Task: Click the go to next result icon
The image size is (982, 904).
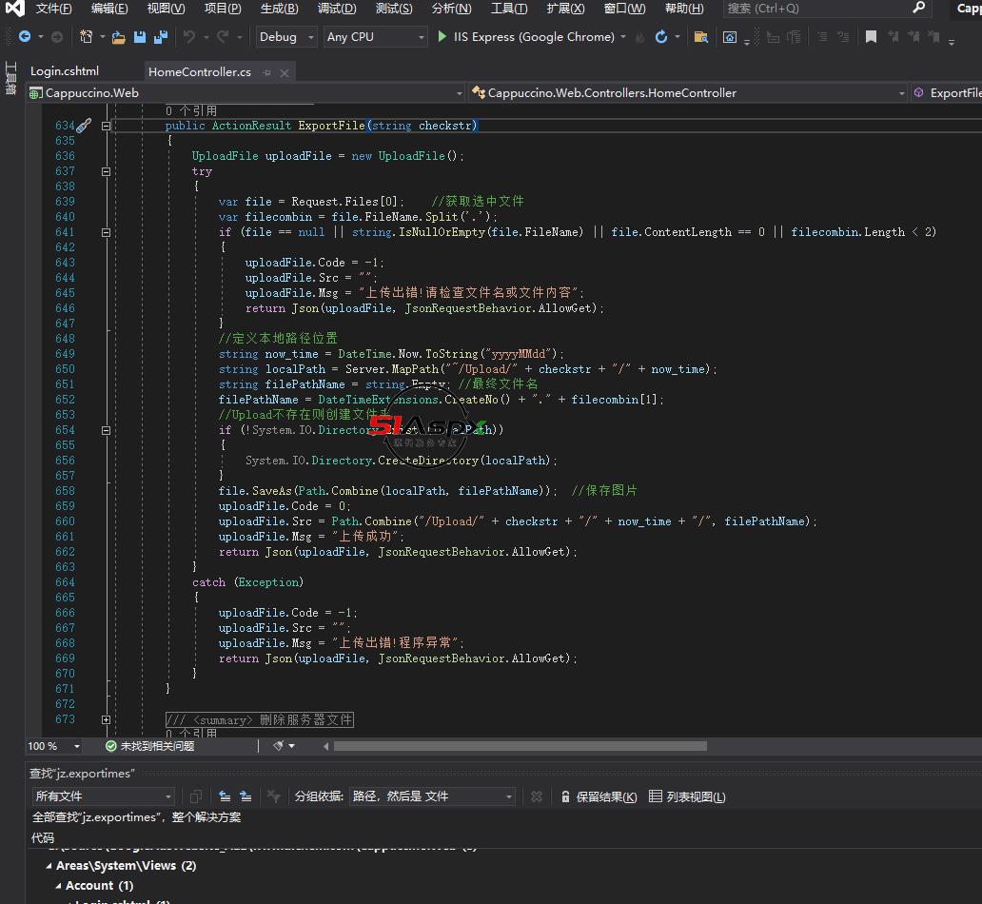Action: point(245,796)
